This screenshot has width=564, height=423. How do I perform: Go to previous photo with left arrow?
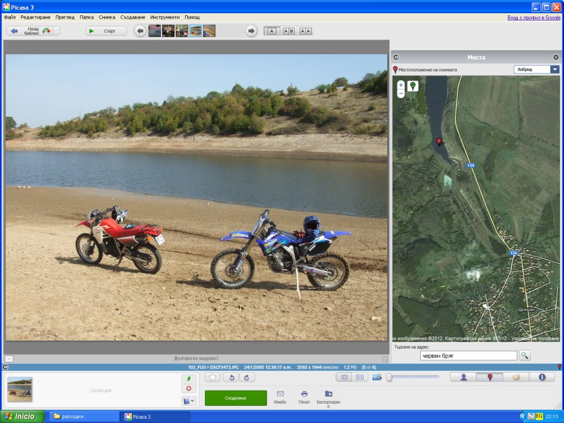click(140, 31)
